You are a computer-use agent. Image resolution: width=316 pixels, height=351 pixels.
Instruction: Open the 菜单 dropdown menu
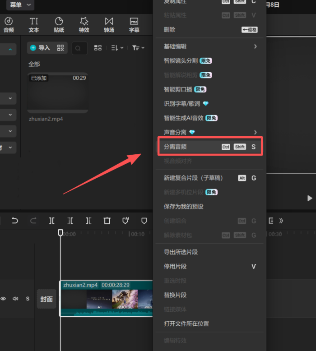click(20, 5)
